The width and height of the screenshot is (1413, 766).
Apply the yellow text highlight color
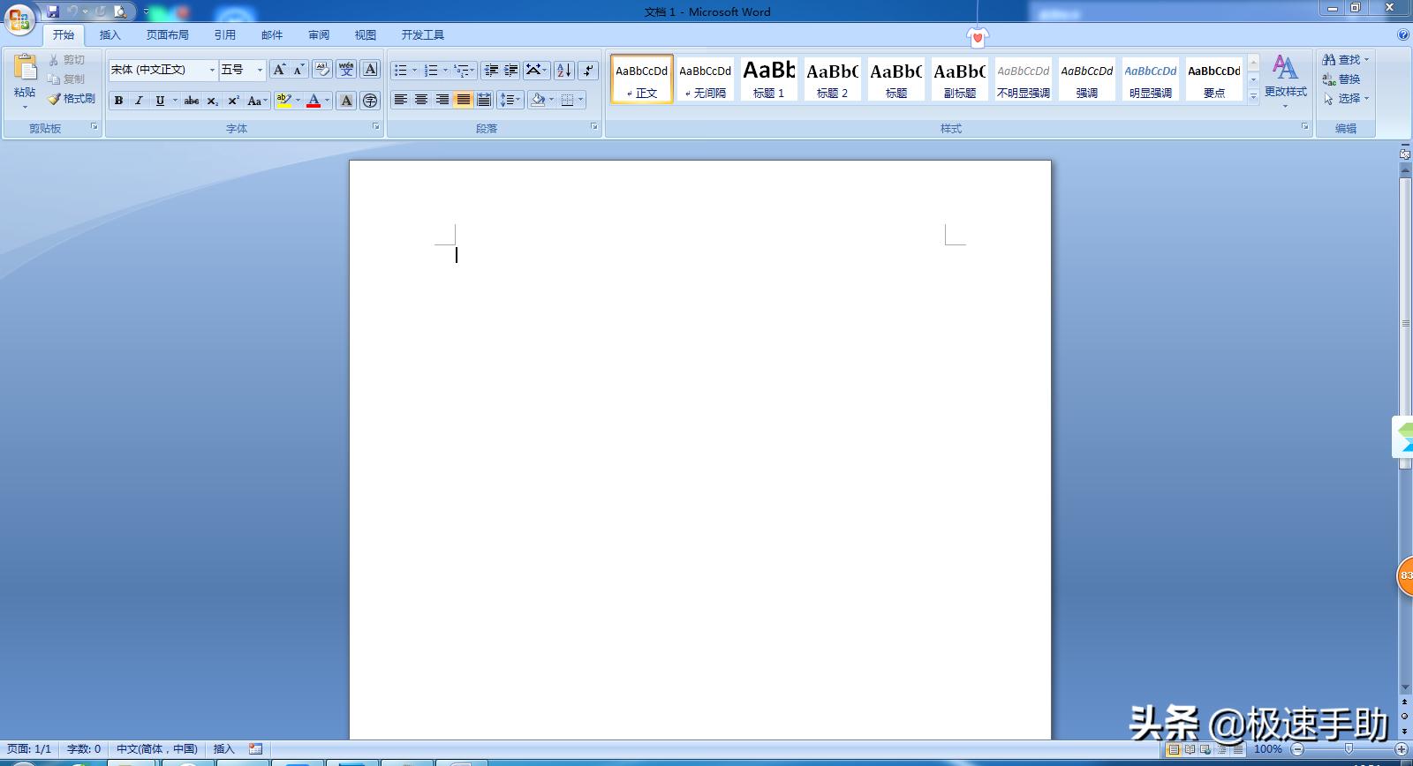(283, 101)
